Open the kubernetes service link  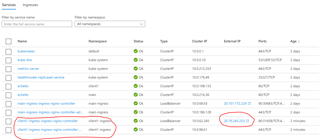[26, 51]
